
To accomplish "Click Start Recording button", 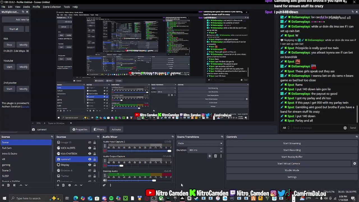I will point(292,150).
